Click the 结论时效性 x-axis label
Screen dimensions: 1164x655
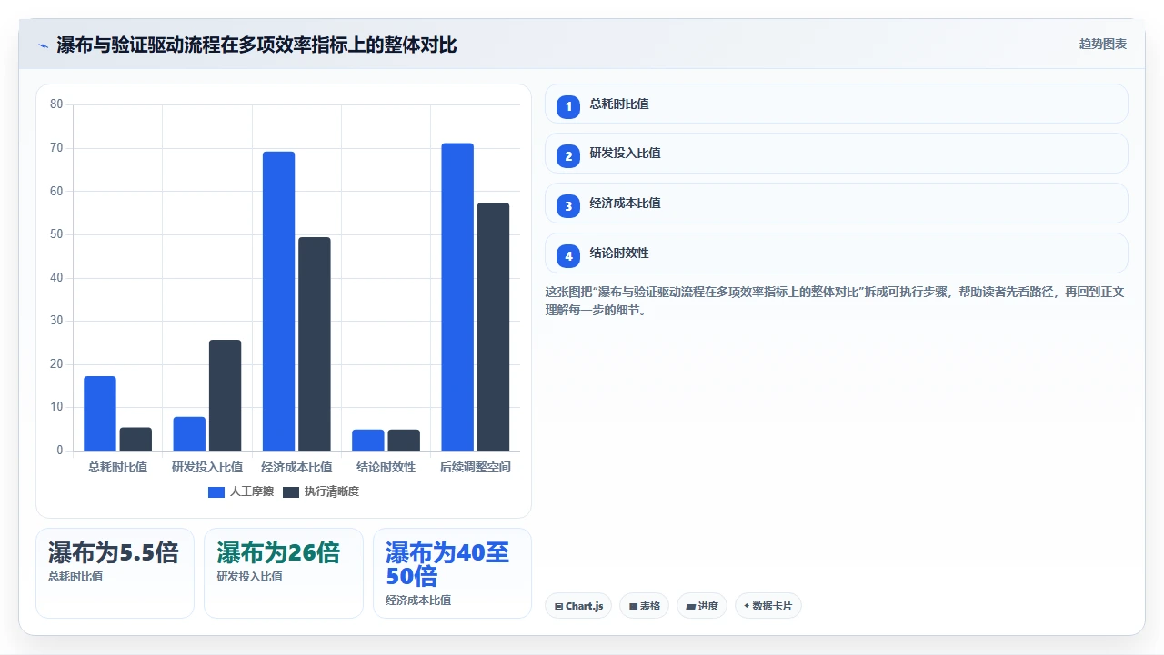coord(386,467)
